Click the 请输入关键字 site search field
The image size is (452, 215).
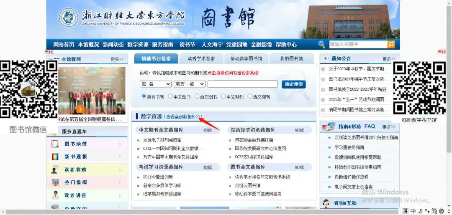[358, 44]
